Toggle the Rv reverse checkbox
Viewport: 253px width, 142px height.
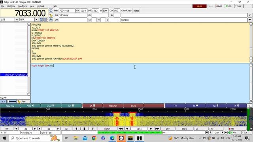(x=216, y=129)
